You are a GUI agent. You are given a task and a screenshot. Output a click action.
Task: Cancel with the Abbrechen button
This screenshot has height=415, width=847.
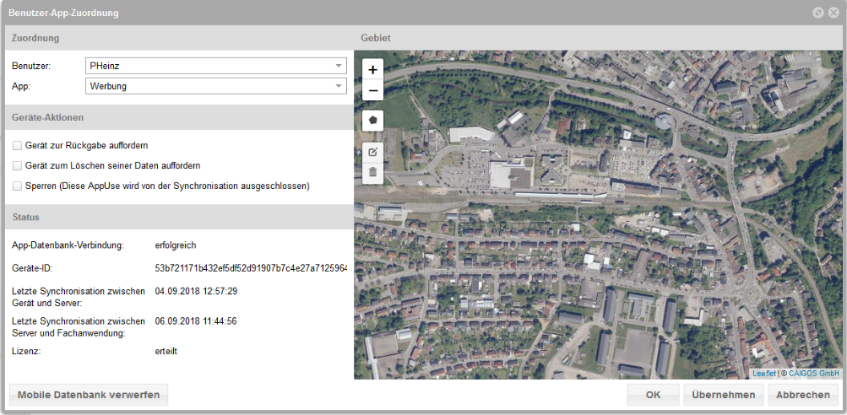[x=804, y=395]
